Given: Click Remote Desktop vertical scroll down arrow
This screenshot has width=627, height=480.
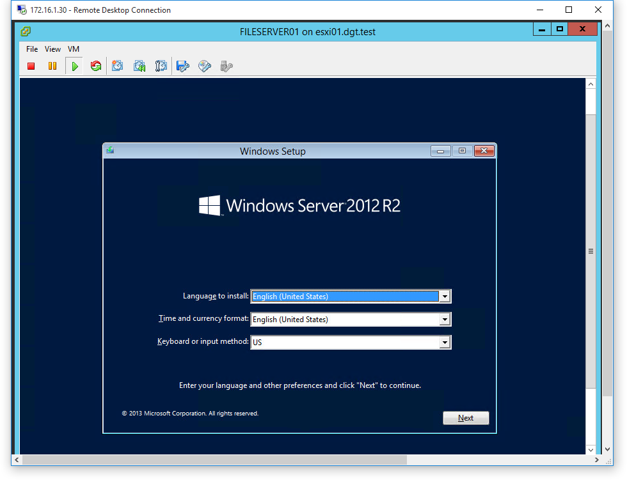Looking at the screenshot, I should pyautogui.click(x=607, y=449).
